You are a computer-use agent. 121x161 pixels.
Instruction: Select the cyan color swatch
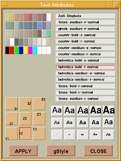click(x=35, y=50)
